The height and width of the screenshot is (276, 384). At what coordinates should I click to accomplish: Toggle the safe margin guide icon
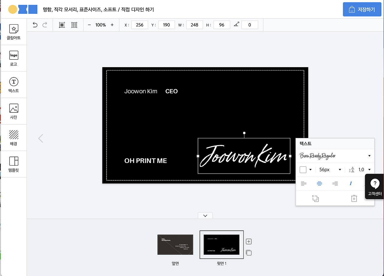pyautogui.click(x=62, y=25)
